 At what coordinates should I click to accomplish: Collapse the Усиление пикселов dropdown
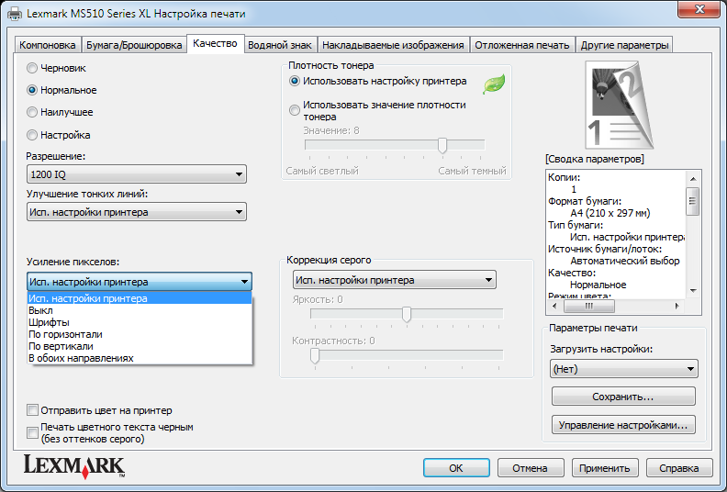[140, 282]
